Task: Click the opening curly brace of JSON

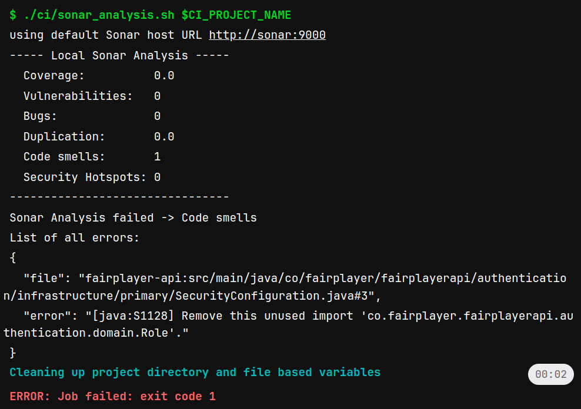Action: pyautogui.click(x=13, y=257)
